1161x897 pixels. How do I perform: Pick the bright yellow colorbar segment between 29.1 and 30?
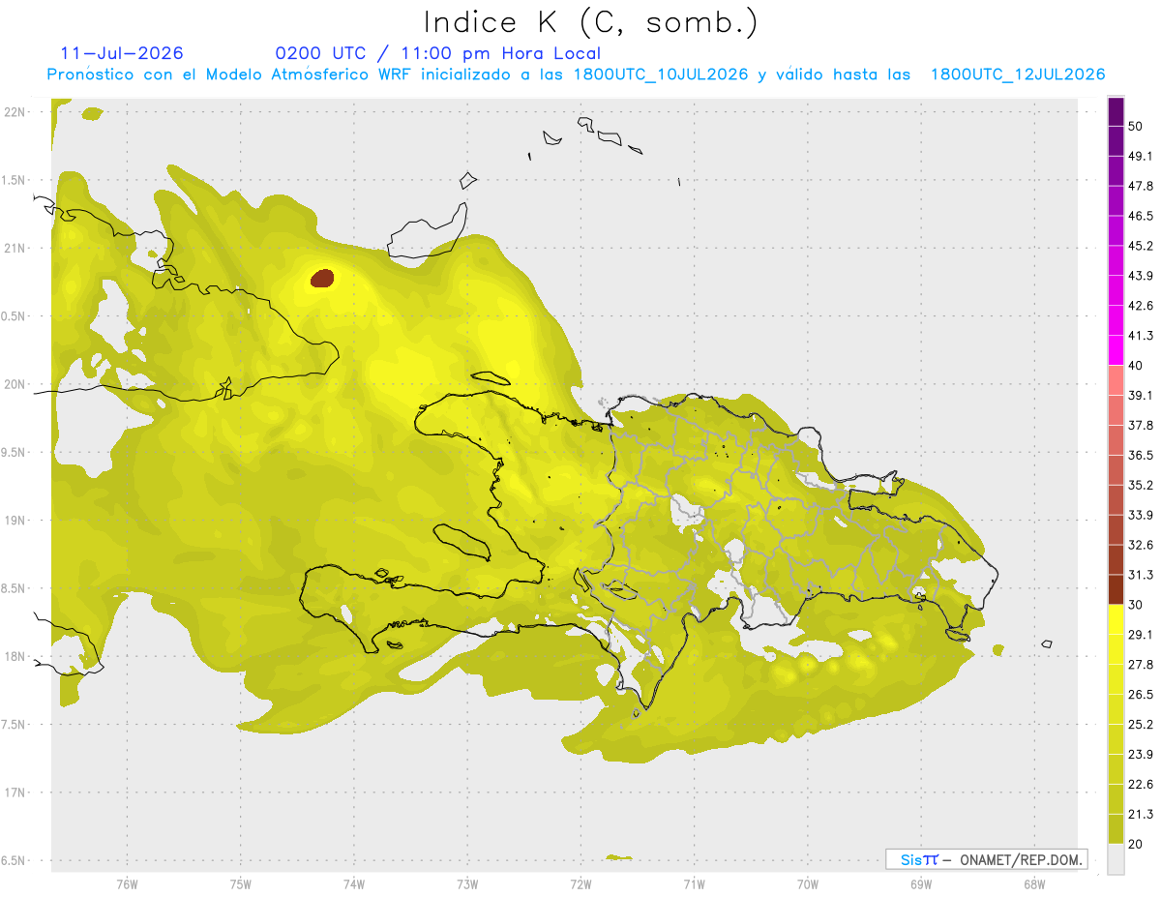pyautogui.click(x=1116, y=620)
